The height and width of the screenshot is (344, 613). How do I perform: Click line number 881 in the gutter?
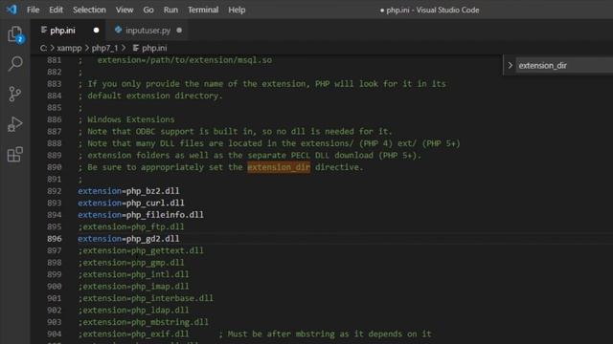54,60
